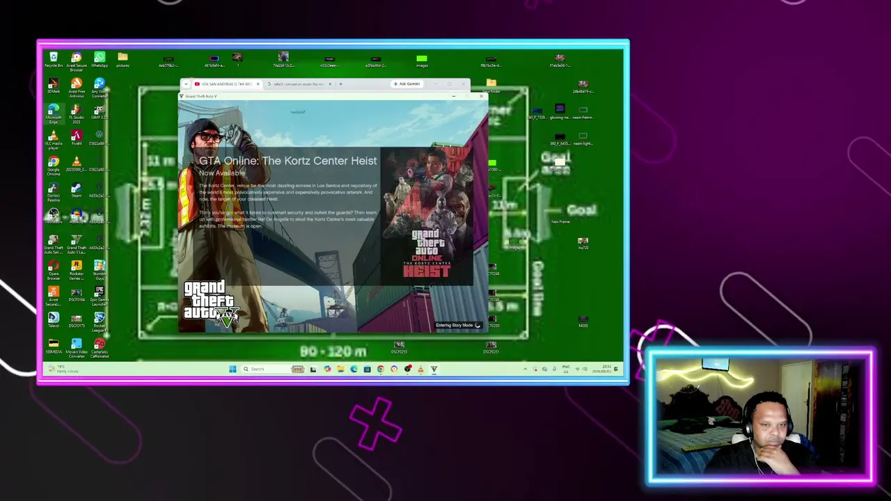Click the Steam desktop shortcut
The image size is (891, 501).
coord(77,190)
